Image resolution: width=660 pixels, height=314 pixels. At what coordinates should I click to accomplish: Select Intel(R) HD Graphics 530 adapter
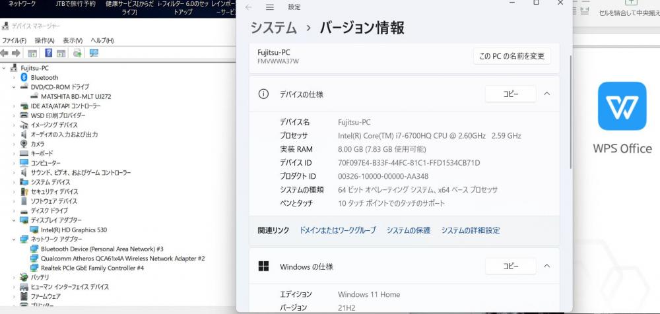click(x=74, y=230)
